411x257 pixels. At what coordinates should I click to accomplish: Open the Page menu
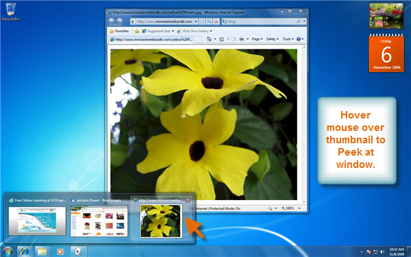pos(257,39)
